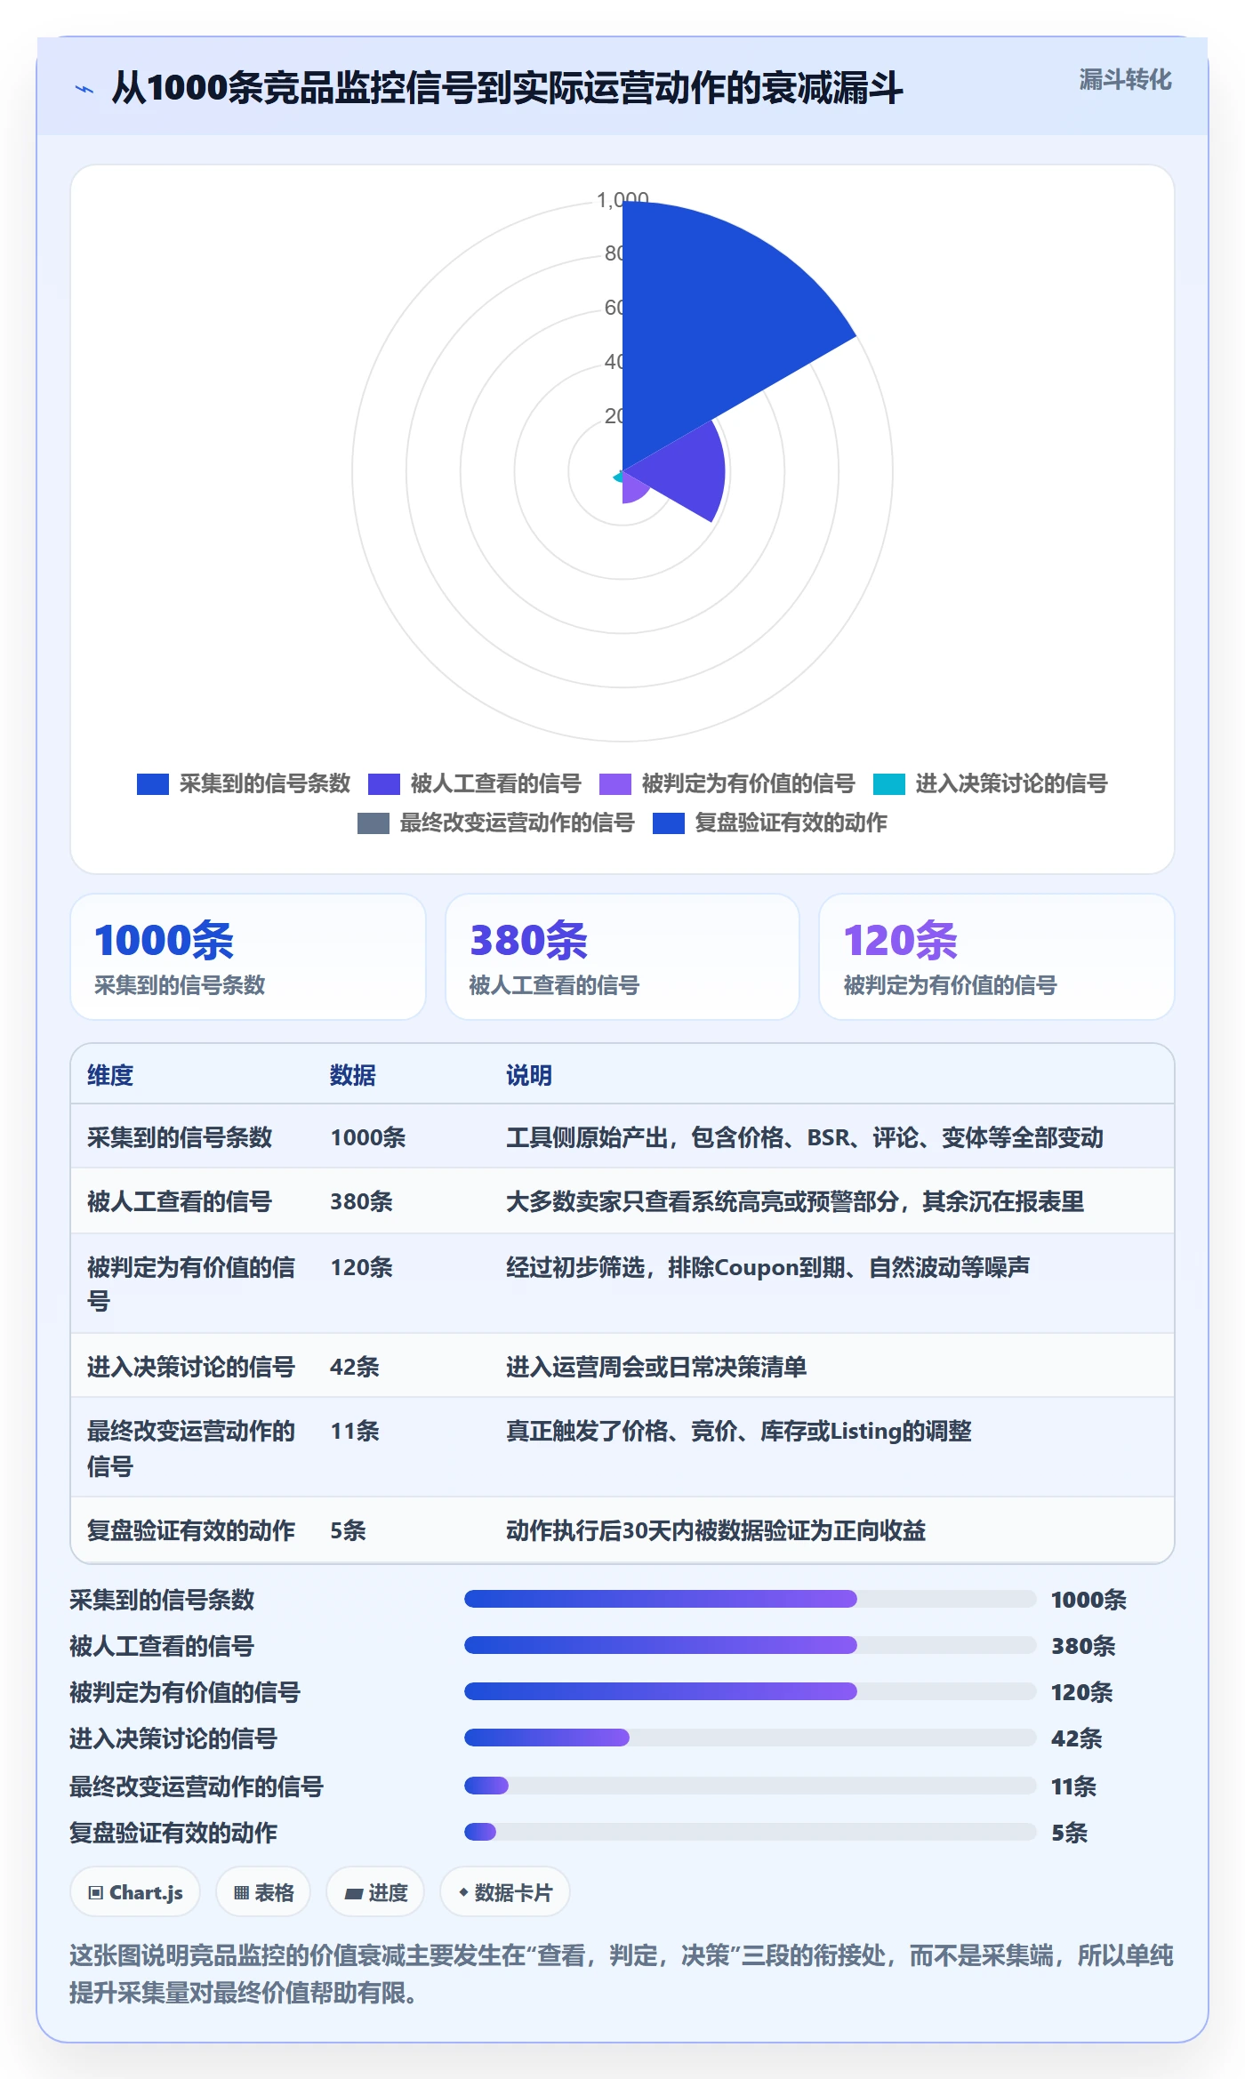Screen dimensions: 1245x2079
Task: Toggle 复盘验证有效的动作 legend entry
Action: coord(769,823)
